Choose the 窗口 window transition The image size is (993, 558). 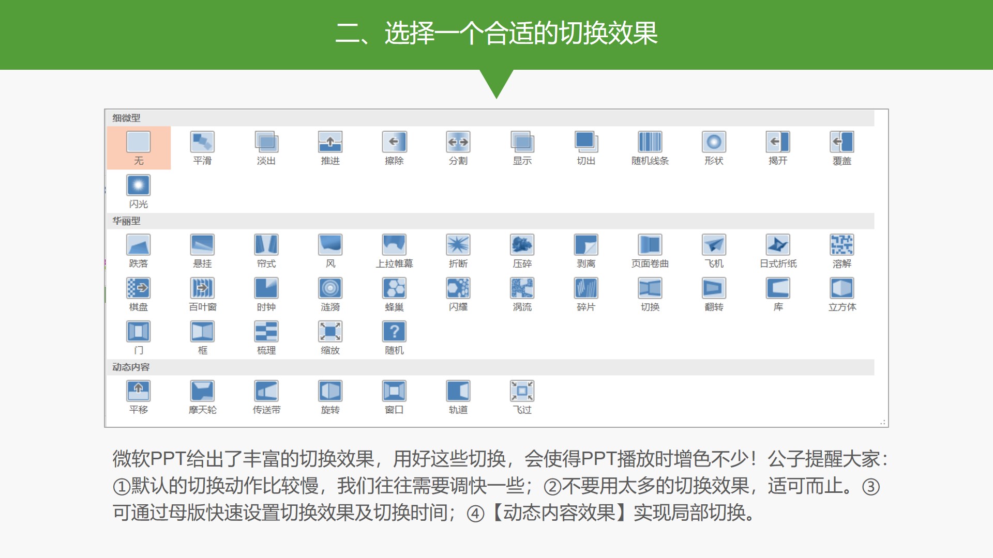click(x=394, y=397)
